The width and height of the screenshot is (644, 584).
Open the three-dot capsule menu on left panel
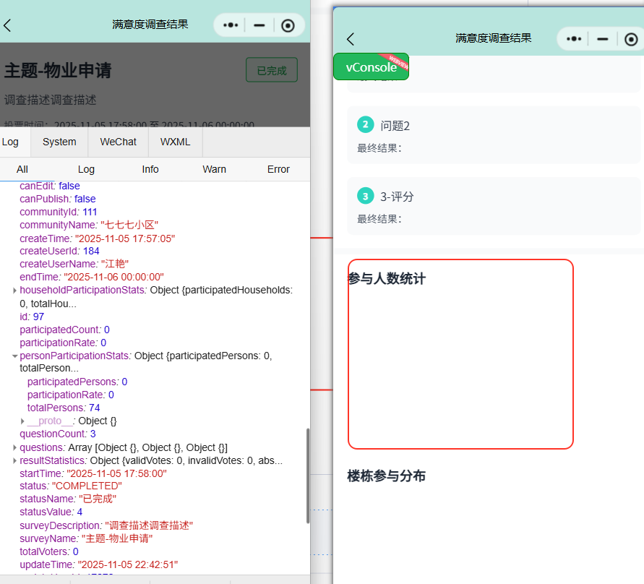click(229, 25)
